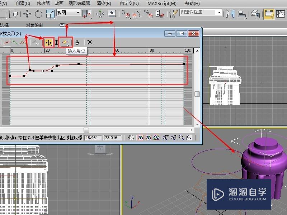
Task: Click Zoom Extents in the deformation dialog
Action: click(141, 137)
